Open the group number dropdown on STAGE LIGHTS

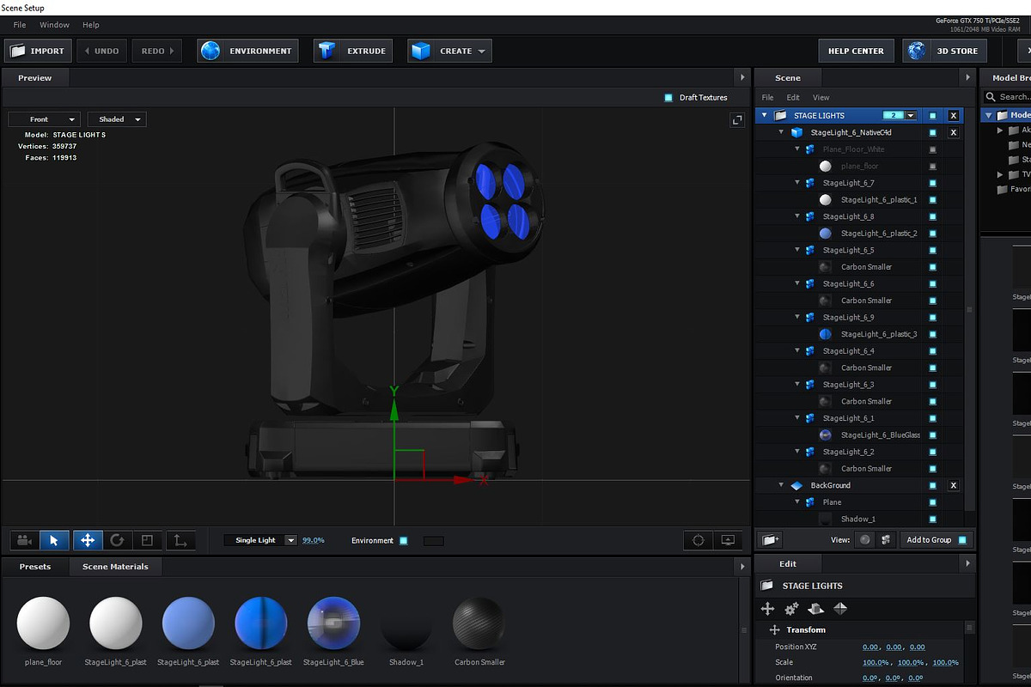click(911, 116)
